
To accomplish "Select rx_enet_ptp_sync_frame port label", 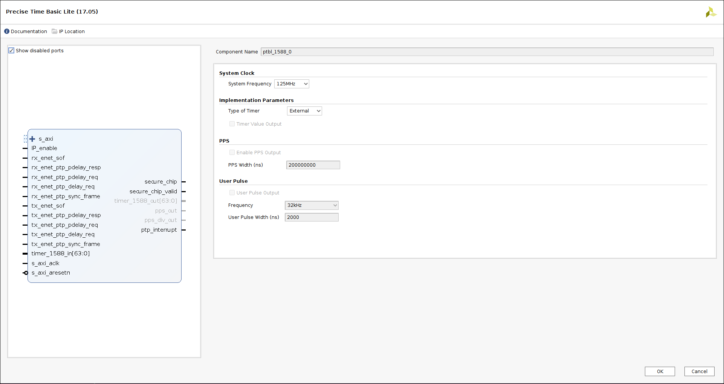I will click(66, 196).
